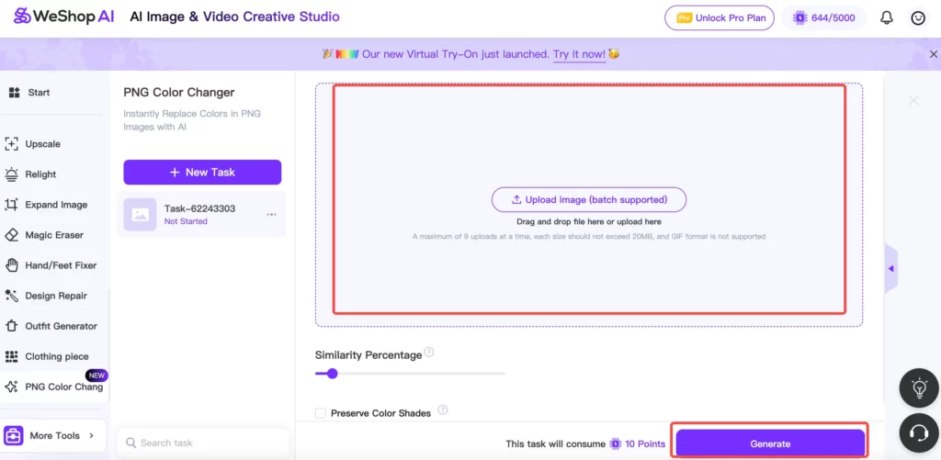Select the Task-62243303 Not Started entry
Image resolution: width=941 pixels, height=460 pixels.
click(201, 215)
